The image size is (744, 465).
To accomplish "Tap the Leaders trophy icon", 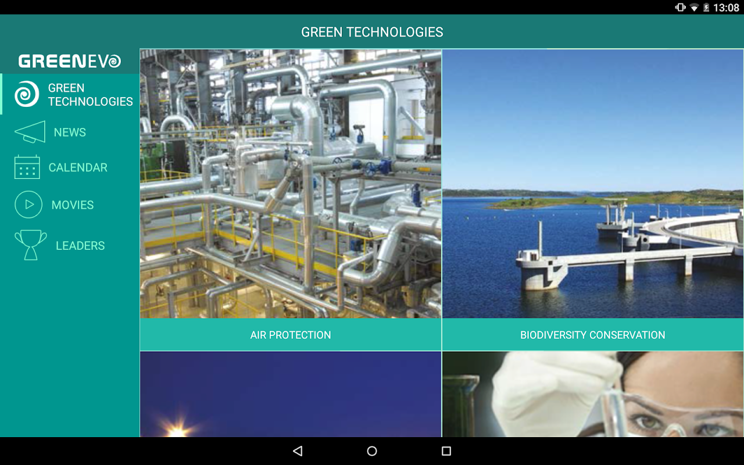I will coord(31,245).
